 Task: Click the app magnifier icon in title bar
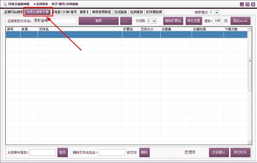[x=5, y=4]
